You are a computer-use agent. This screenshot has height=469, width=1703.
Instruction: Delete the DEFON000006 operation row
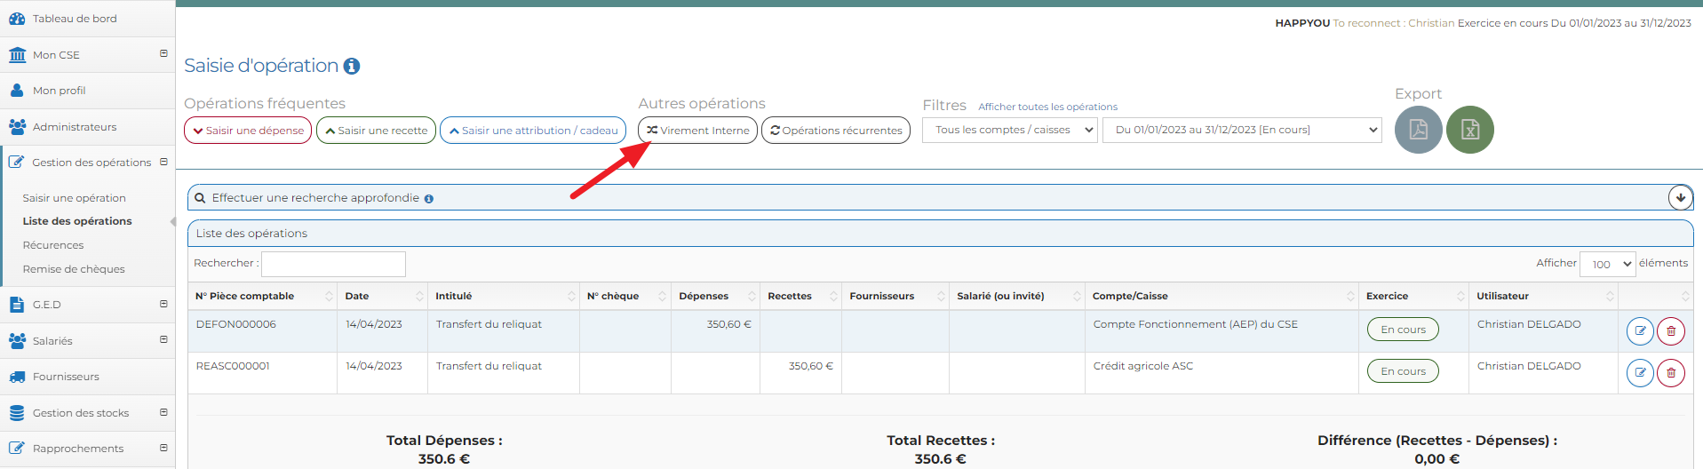point(1670,331)
